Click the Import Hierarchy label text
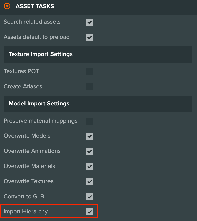This screenshot has height=221, width=197. pos(26,212)
